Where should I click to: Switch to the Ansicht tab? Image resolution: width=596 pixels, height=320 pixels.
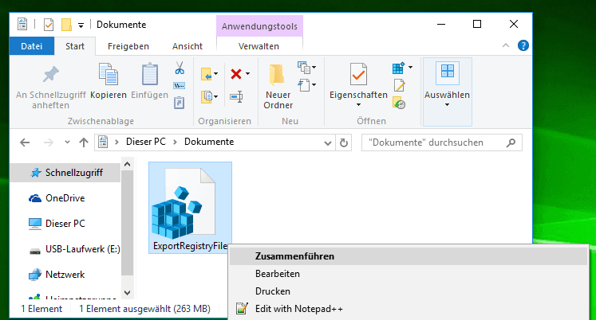[x=187, y=46]
